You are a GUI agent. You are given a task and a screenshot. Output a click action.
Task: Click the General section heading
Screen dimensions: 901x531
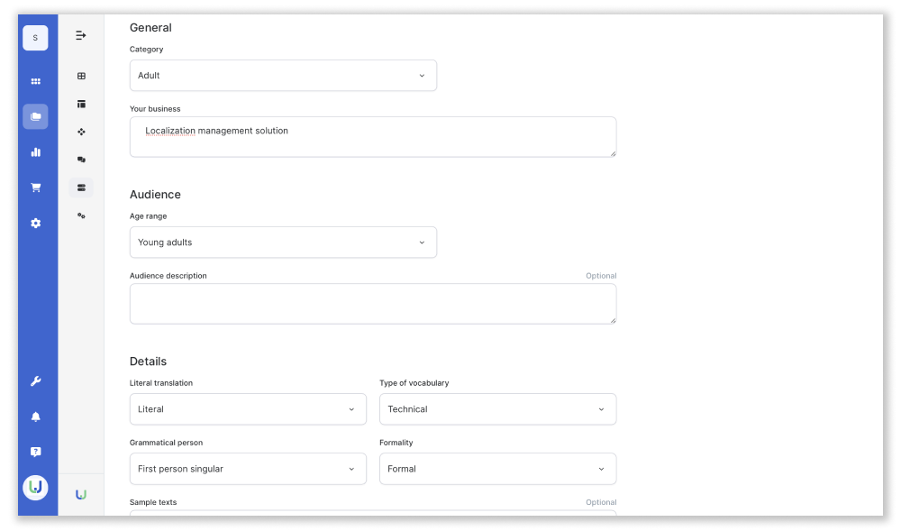click(x=150, y=28)
